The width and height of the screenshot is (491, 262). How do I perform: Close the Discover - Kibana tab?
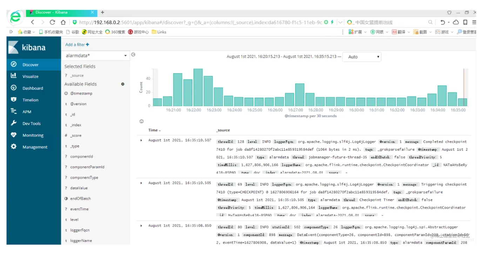point(93,12)
